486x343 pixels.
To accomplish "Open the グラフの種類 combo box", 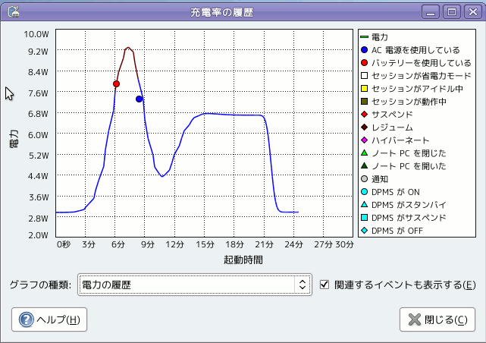I will click(x=195, y=285).
